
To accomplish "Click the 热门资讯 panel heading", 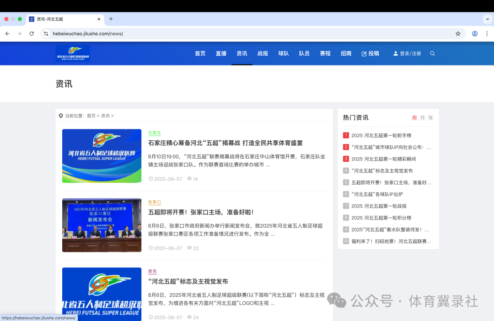I will coord(355,118).
